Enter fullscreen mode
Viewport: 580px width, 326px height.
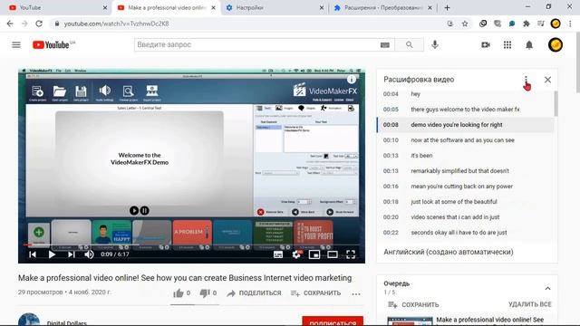351,254
